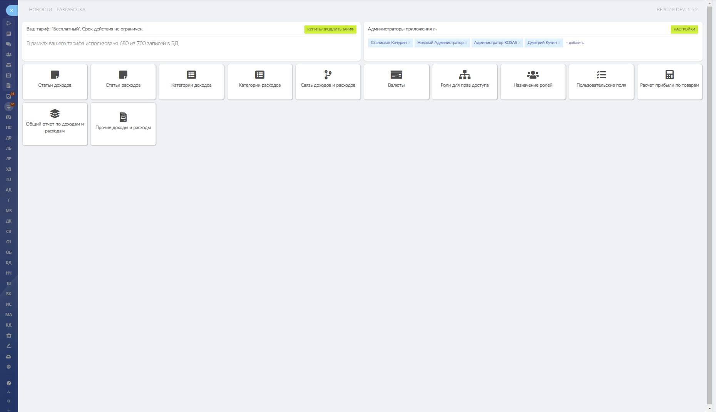Open the РАЗРАБОТКА menu item
Image resolution: width=716 pixels, height=412 pixels.
pos(71,10)
